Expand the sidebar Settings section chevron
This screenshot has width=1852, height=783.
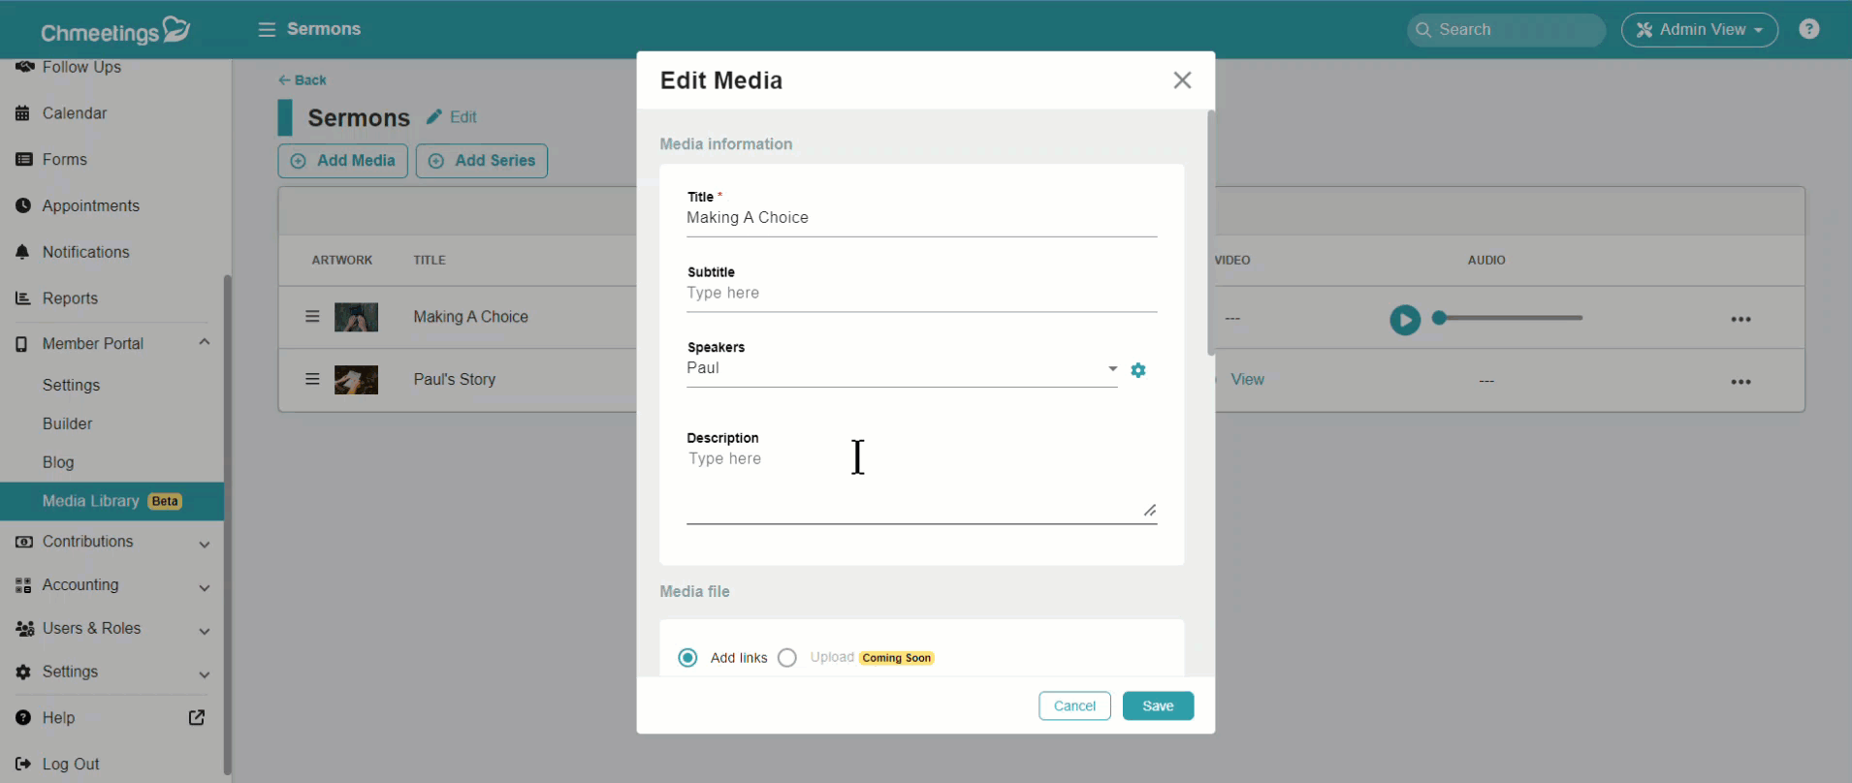click(205, 675)
